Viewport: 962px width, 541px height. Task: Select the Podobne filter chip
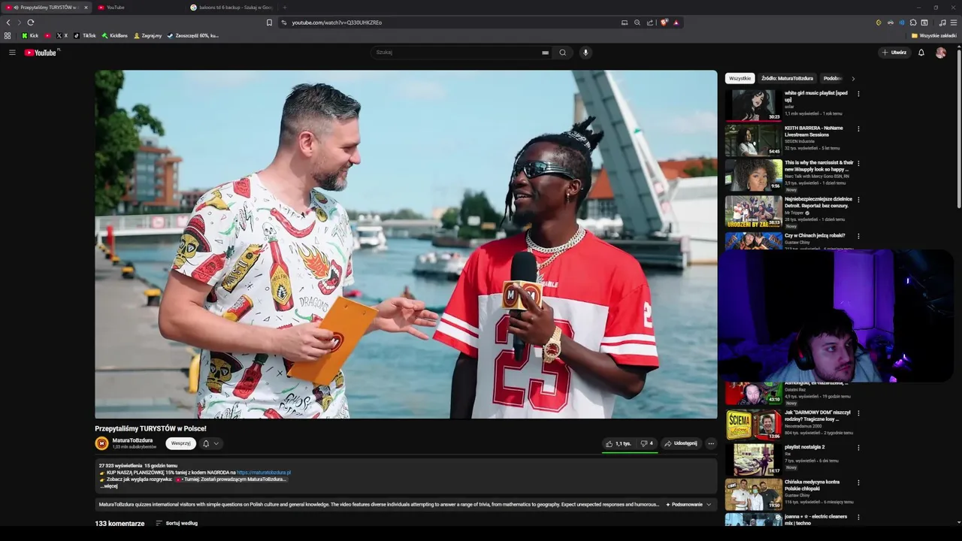point(832,78)
